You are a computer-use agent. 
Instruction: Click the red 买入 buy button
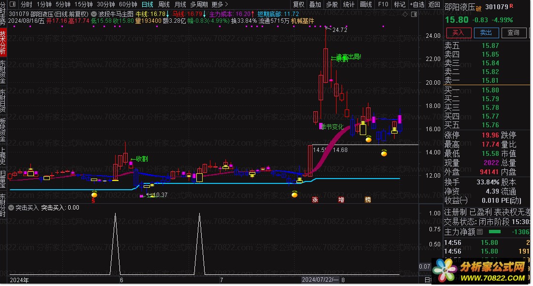click(458, 32)
